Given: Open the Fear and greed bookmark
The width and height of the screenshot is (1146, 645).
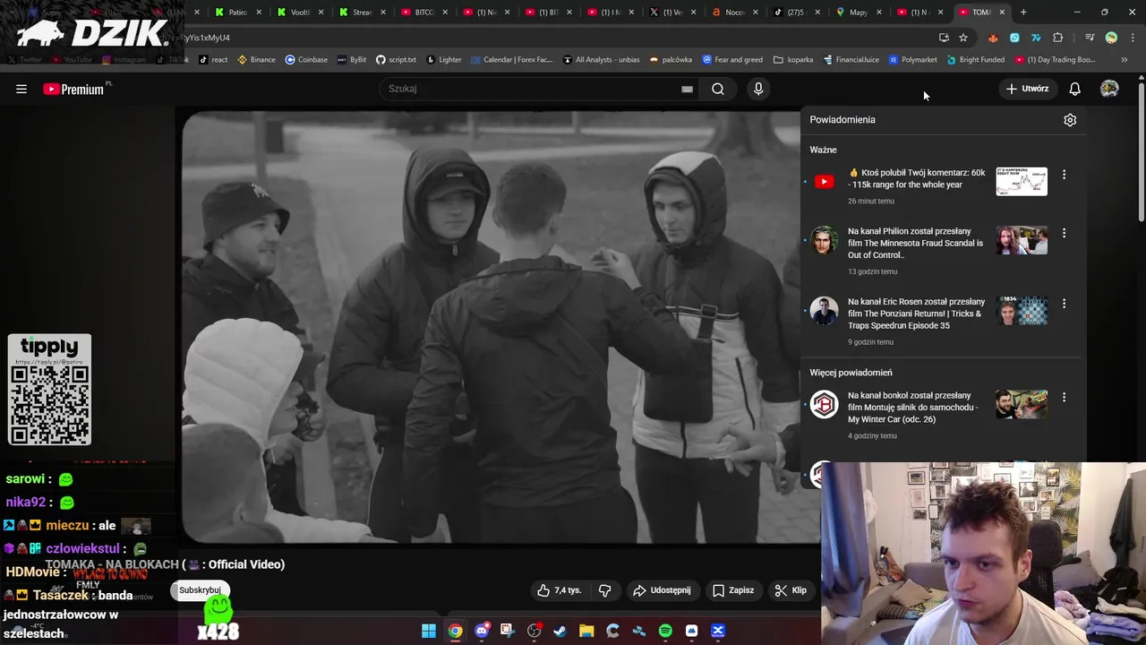Looking at the screenshot, I should 732,60.
